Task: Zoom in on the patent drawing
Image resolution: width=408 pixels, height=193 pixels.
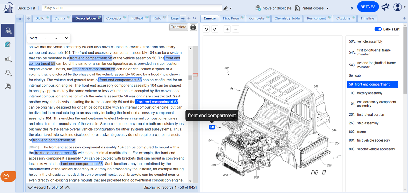Action: [x=227, y=29]
